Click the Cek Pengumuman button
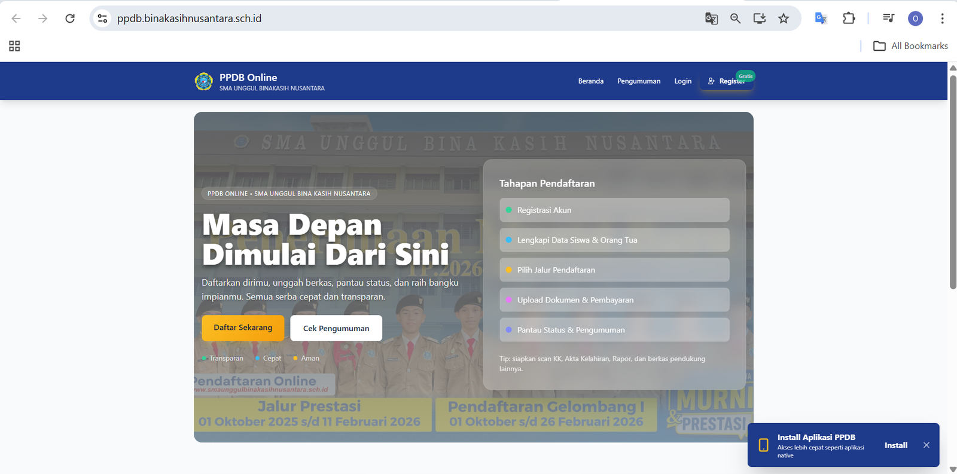957x474 pixels. coord(336,328)
